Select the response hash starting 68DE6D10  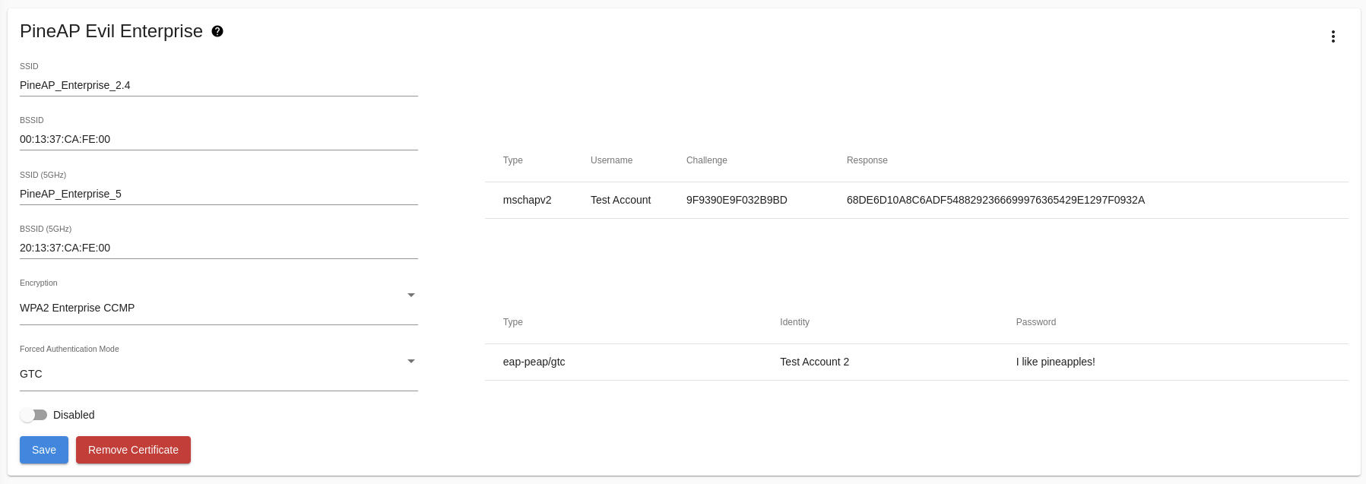(996, 200)
